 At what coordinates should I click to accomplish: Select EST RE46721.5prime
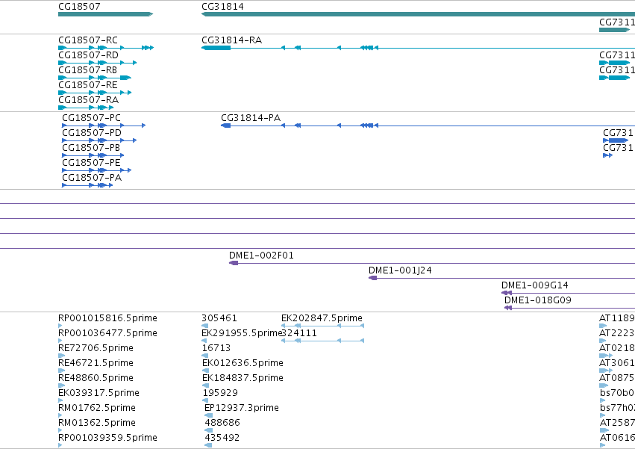tap(96, 363)
